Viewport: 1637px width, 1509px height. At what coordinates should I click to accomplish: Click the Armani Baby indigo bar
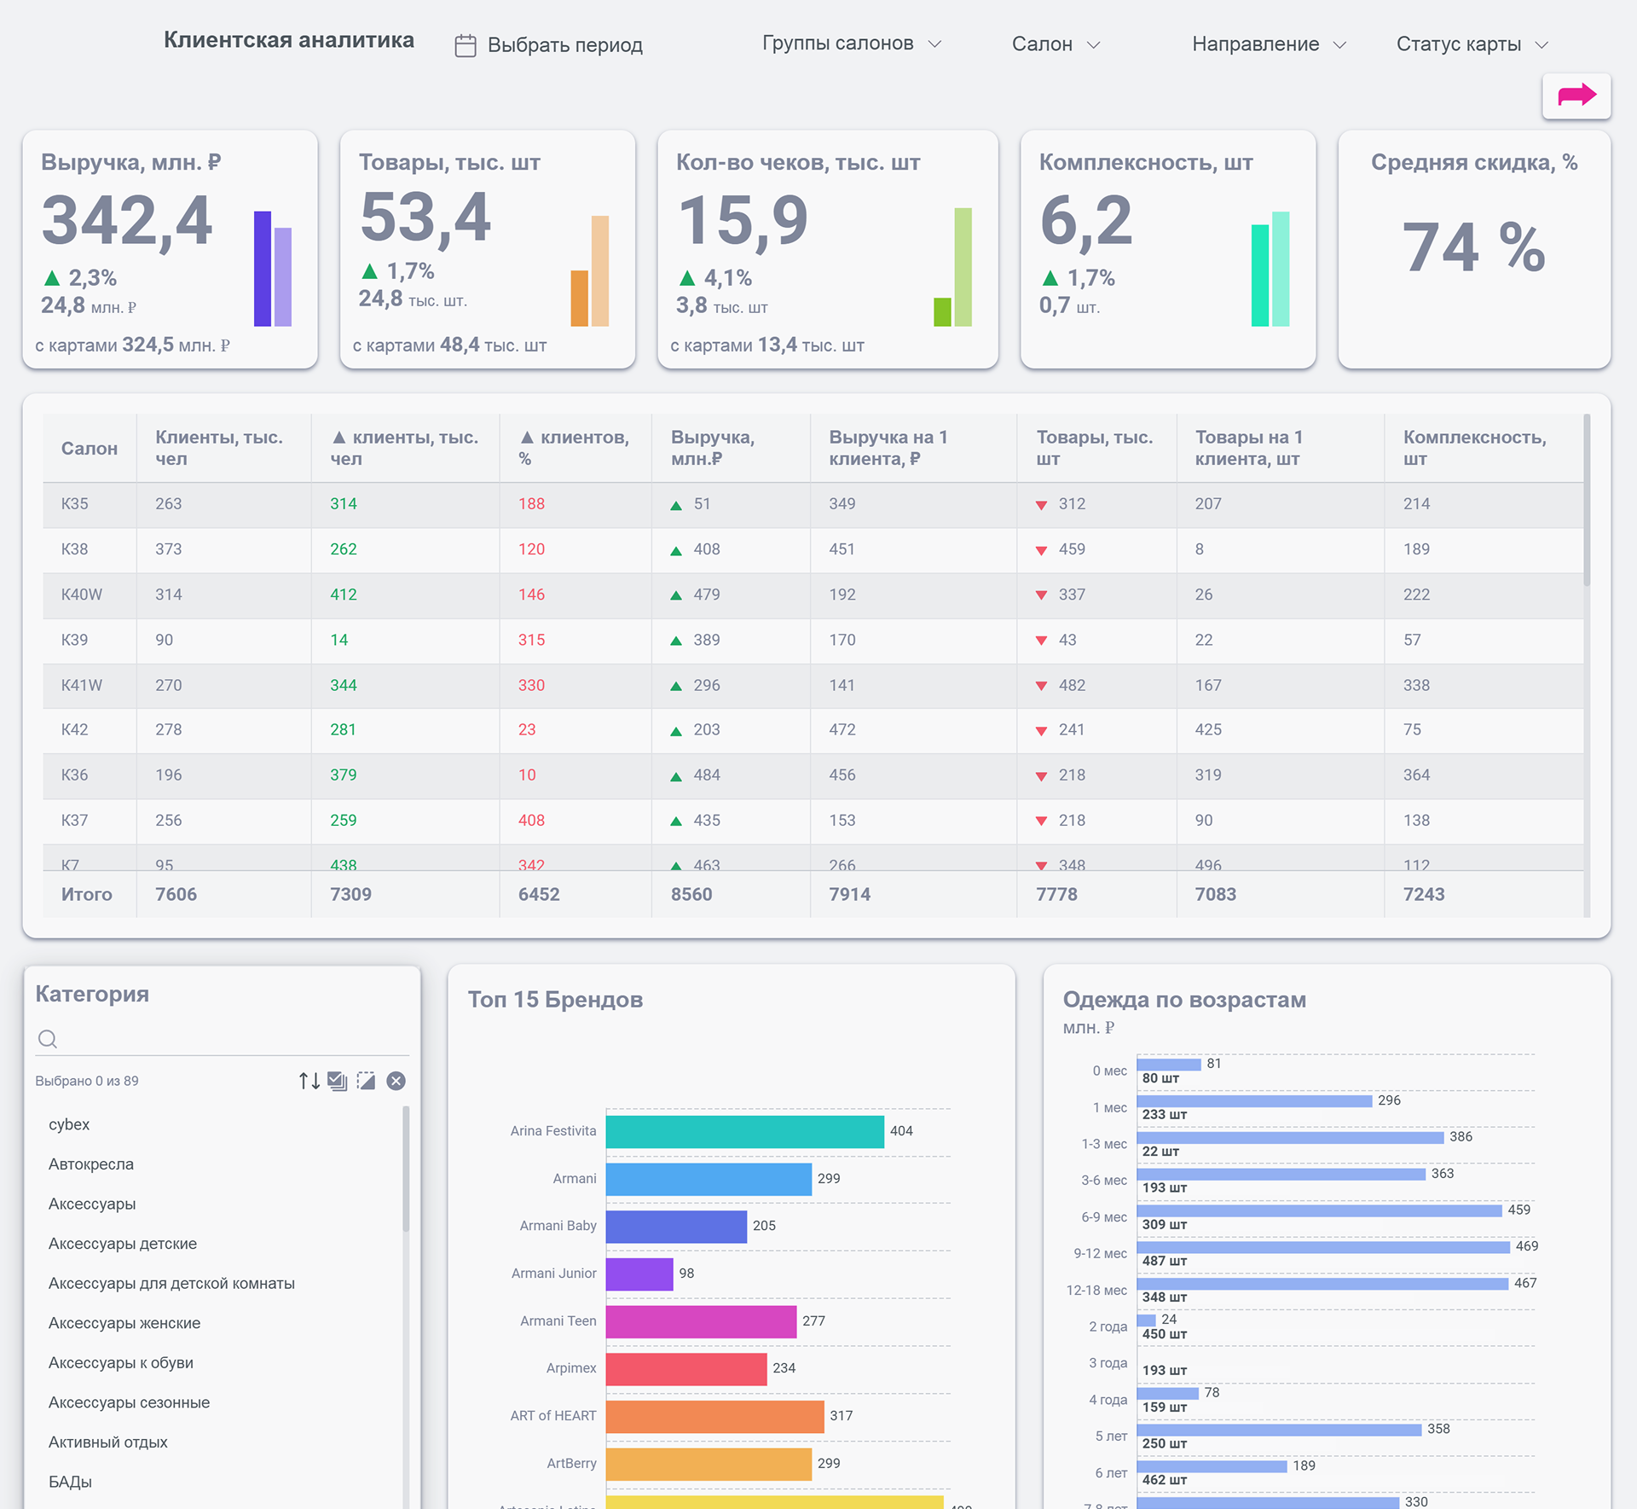point(676,1226)
